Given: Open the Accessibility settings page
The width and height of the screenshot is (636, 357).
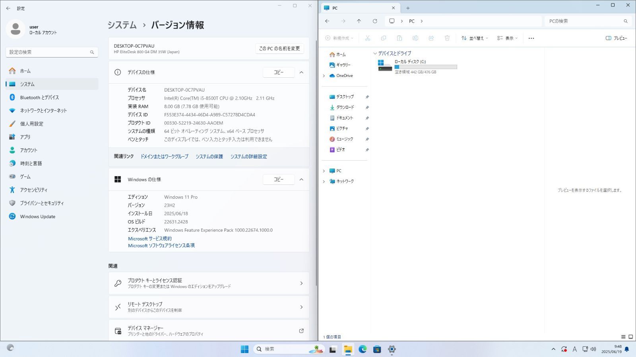Looking at the screenshot, I should (x=52, y=190).
